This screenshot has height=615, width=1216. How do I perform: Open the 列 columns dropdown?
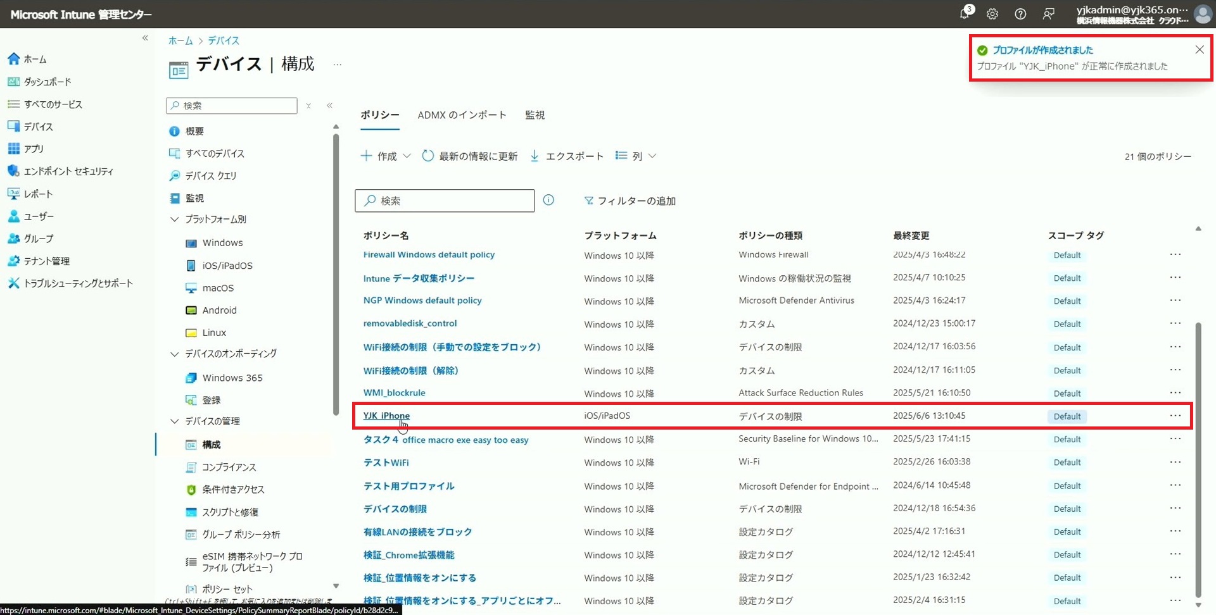[636, 156]
